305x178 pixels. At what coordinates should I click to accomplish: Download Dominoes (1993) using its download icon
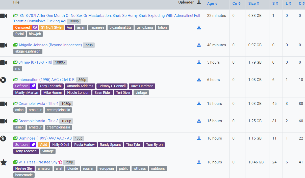tap(199, 138)
